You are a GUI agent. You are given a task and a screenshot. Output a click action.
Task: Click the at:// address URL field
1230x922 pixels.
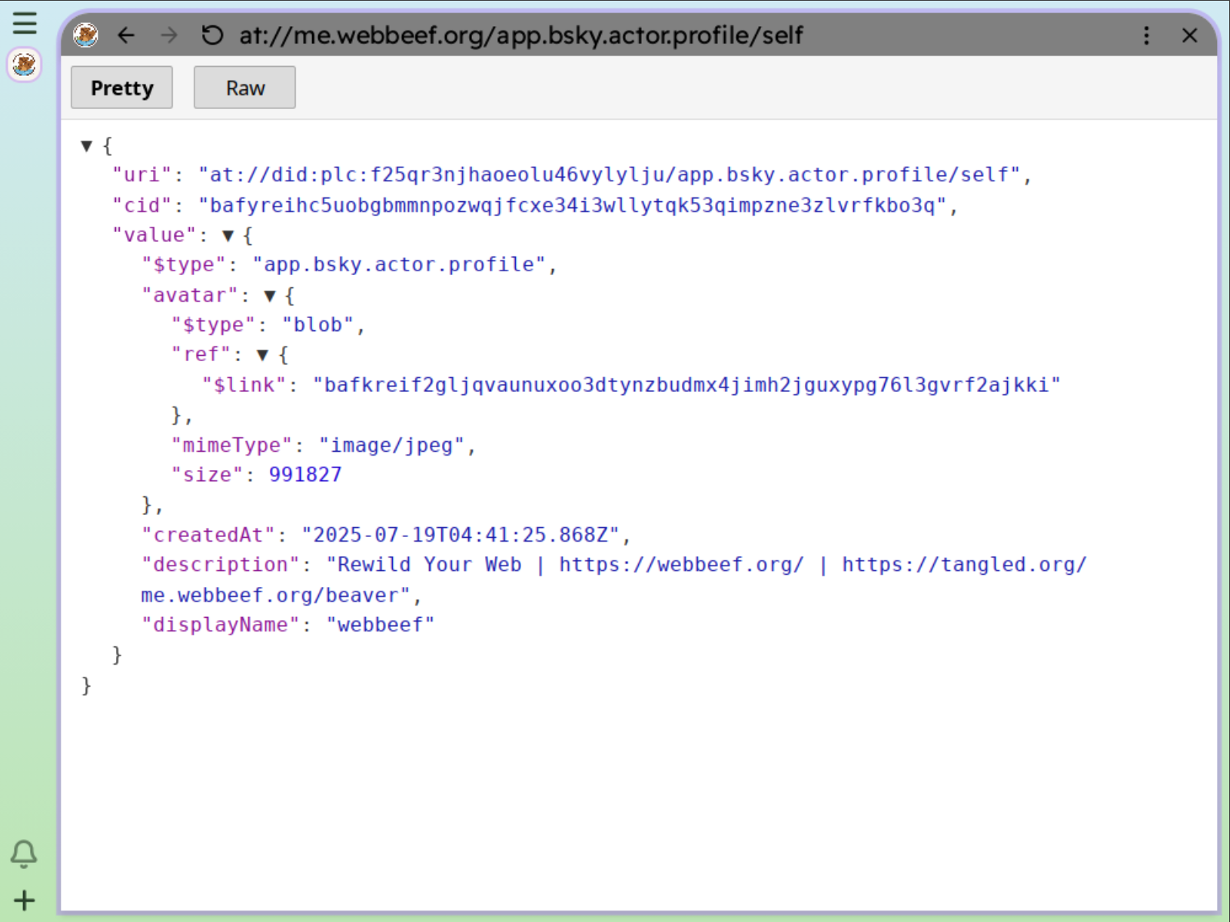(x=521, y=35)
